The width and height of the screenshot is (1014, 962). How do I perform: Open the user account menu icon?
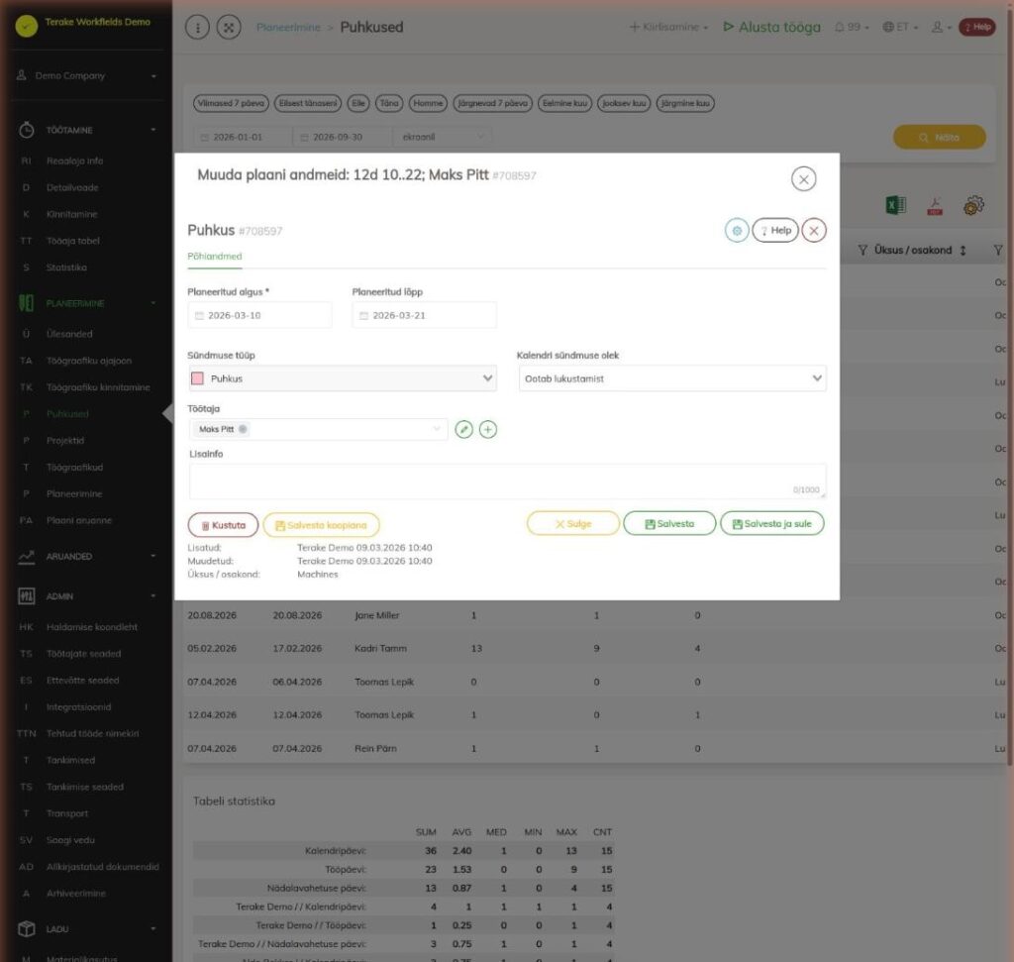941,27
